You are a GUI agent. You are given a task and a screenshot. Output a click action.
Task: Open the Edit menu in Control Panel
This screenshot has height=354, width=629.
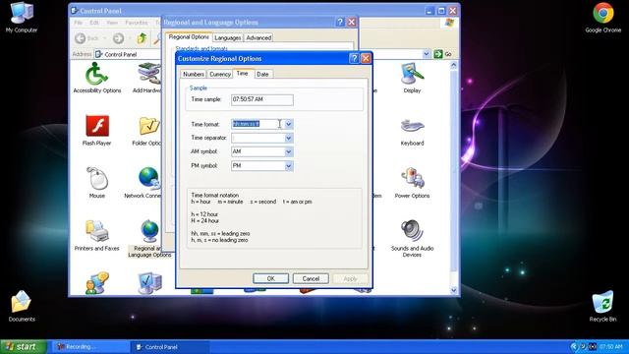click(94, 23)
